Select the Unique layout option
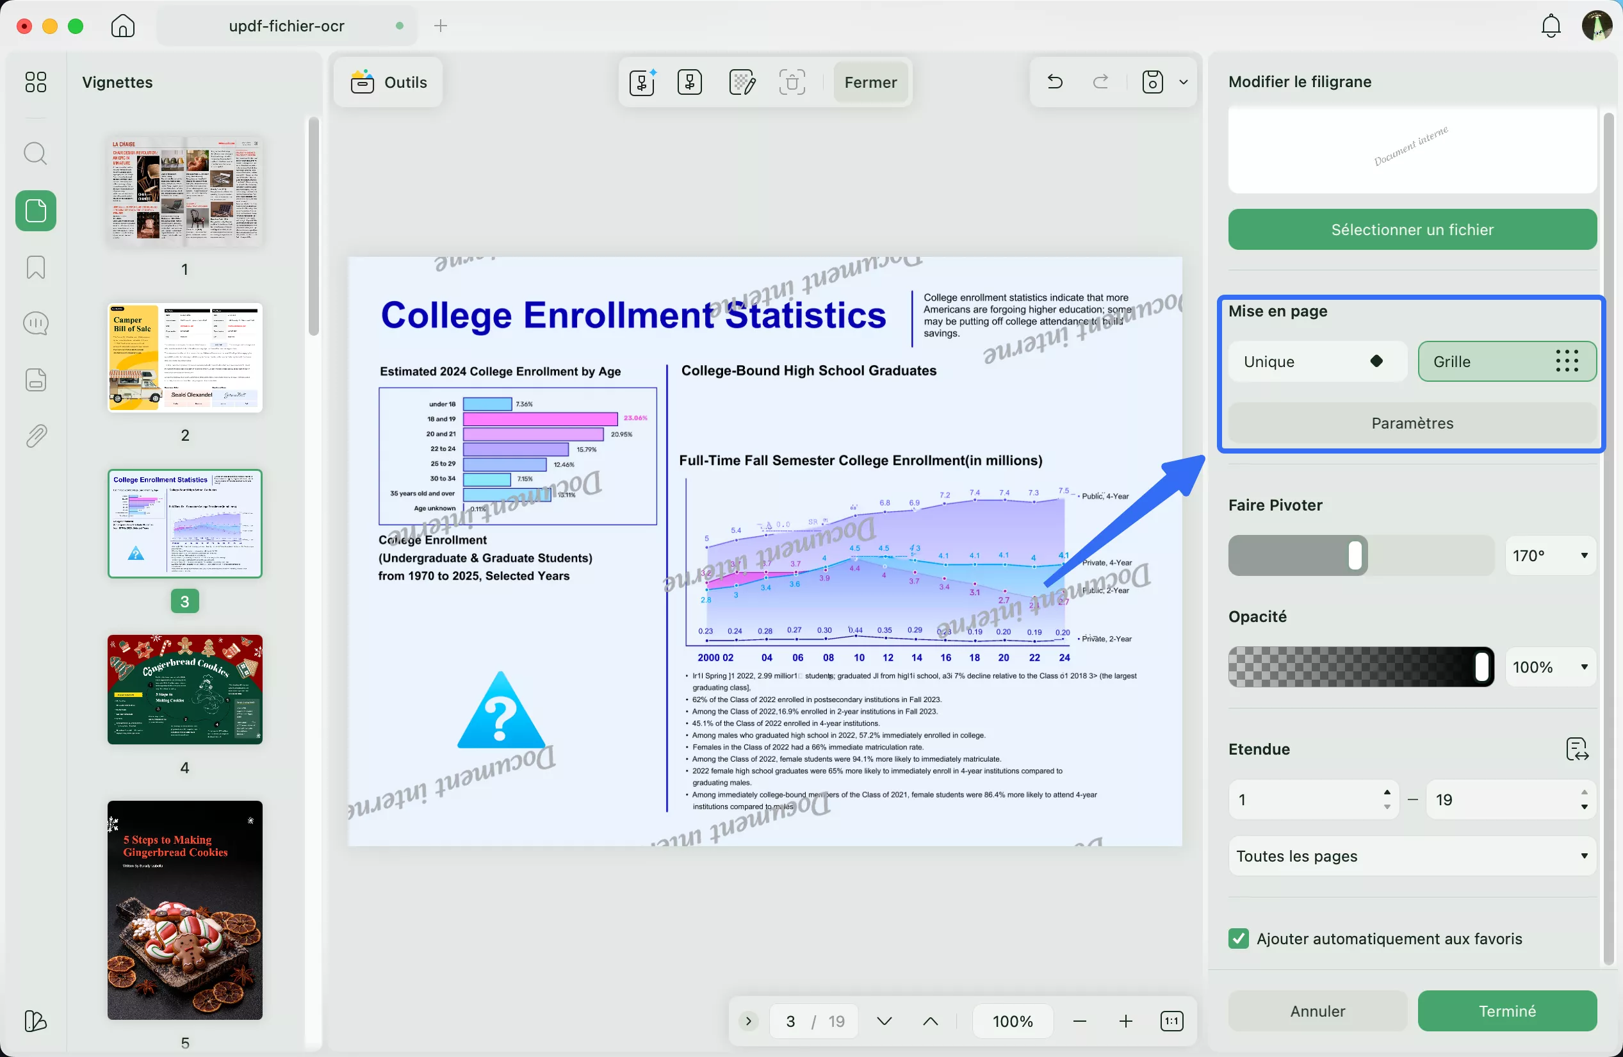 tap(1317, 361)
